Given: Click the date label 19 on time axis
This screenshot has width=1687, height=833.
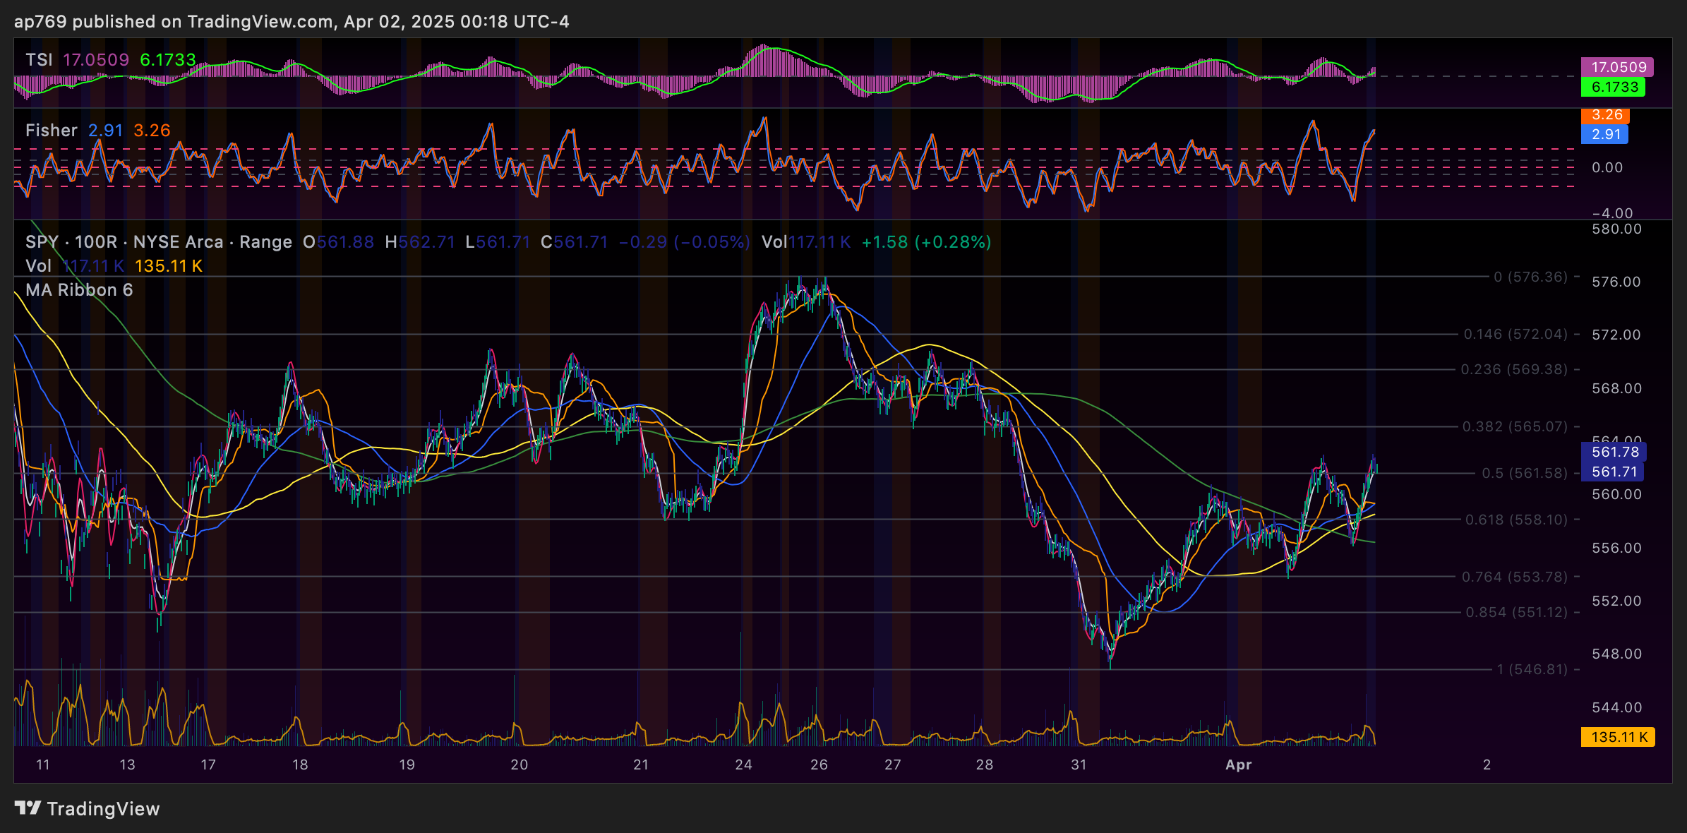Looking at the screenshot, I should coord(407,765).
